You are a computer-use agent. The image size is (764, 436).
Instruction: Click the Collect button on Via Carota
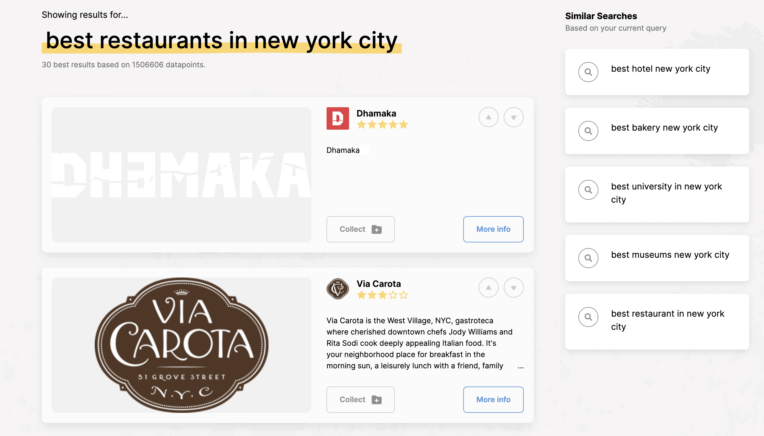coord(360,399)
